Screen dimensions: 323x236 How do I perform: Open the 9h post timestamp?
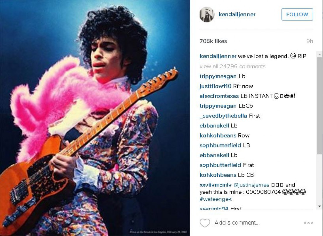[x=309, y=41]
